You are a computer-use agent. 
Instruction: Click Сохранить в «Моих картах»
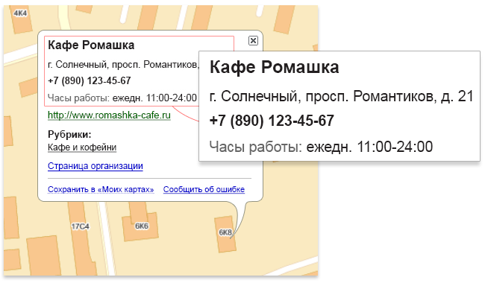pyautogui.click(x=101, y=189)
